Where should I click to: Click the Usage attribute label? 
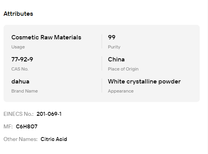[x=18, y=47]
